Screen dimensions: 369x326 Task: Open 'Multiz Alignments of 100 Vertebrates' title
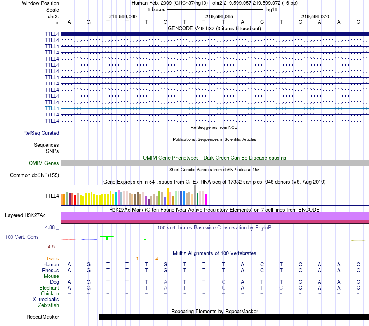click(x=214, y=253)
